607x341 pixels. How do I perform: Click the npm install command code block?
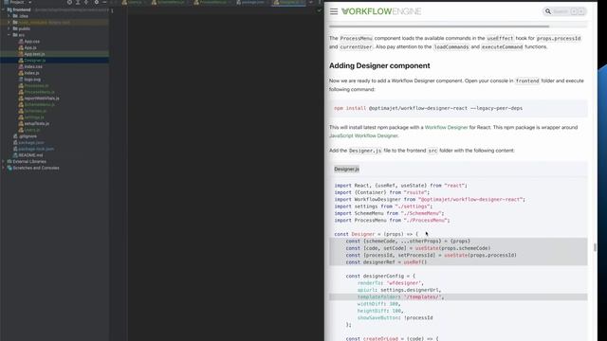click(x=458, y=108)
